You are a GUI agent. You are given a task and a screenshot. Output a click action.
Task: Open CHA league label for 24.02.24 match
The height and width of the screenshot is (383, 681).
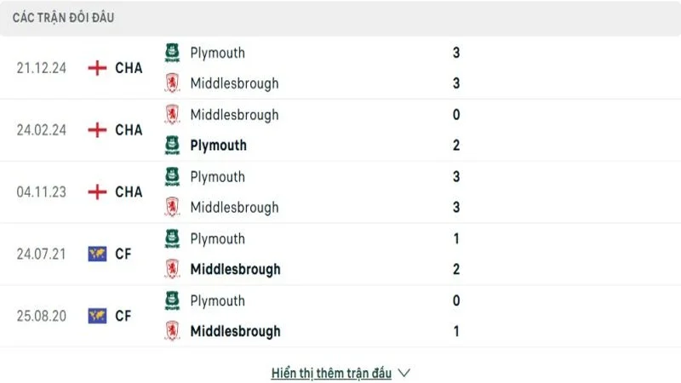point(129,130)
